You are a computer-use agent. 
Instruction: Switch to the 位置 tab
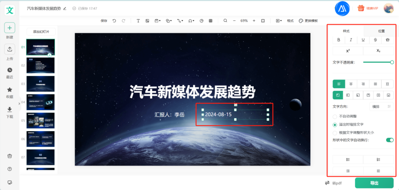point(381,31)
